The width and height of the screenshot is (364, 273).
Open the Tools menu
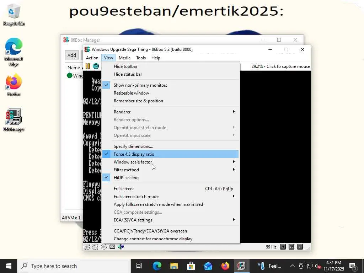click(141, 58)
